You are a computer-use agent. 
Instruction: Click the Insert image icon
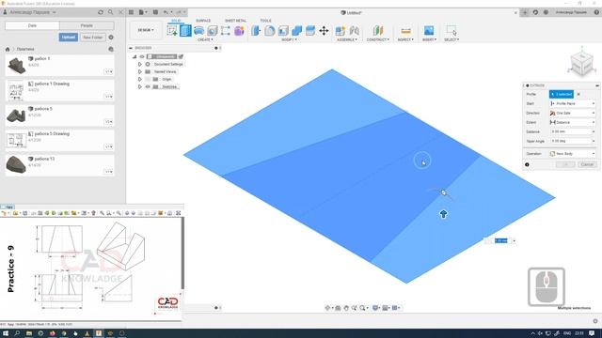coord(429,31)
